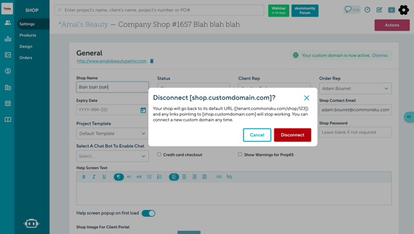414x234 pixels.
Task: Open the Expiry Date calendar picker icon
Action: 143,110
